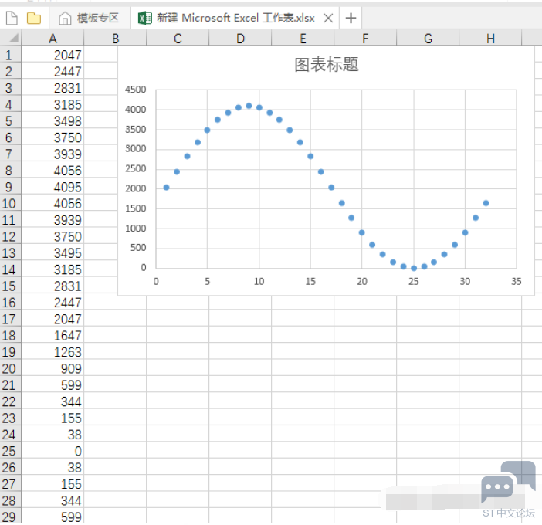The image size is (542, 525).
Task: Click cell containing 2831 in row 15
Action: coord(53,286)
